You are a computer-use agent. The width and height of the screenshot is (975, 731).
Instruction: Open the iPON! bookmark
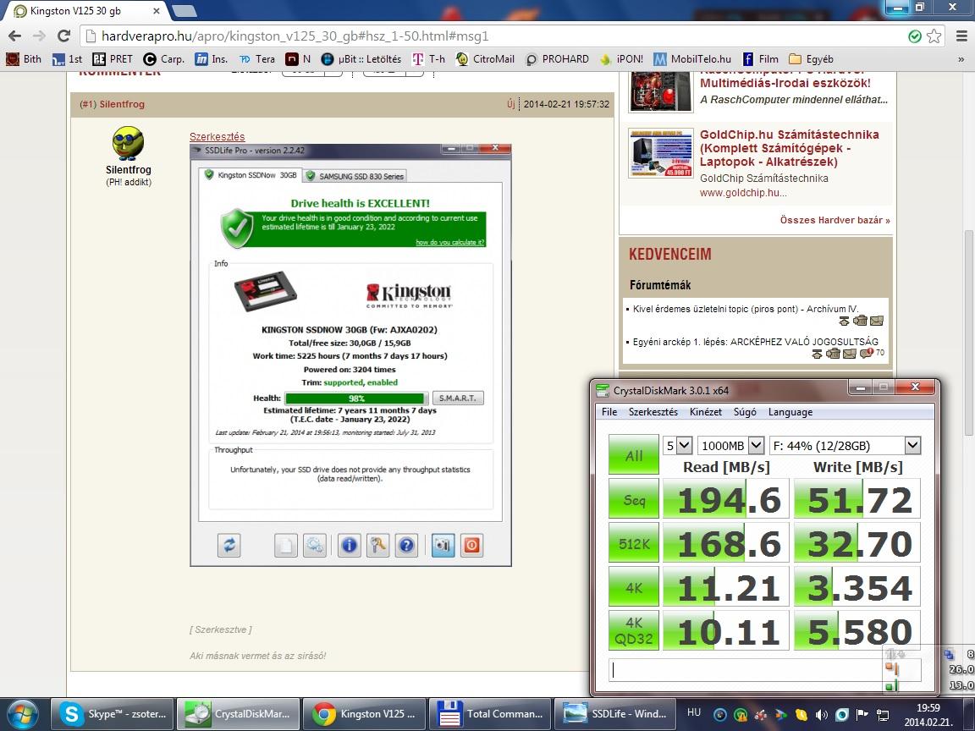click(621, 59)
